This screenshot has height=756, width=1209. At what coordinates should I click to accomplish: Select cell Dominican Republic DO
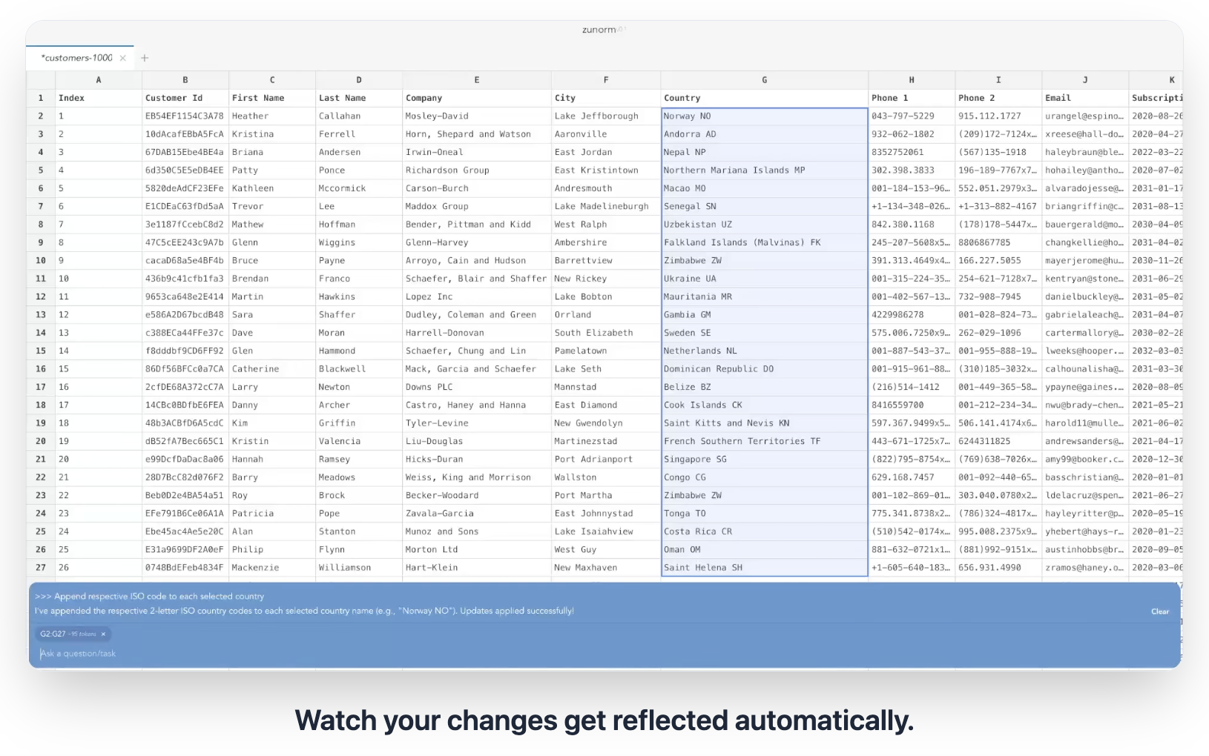coord(765,369)
